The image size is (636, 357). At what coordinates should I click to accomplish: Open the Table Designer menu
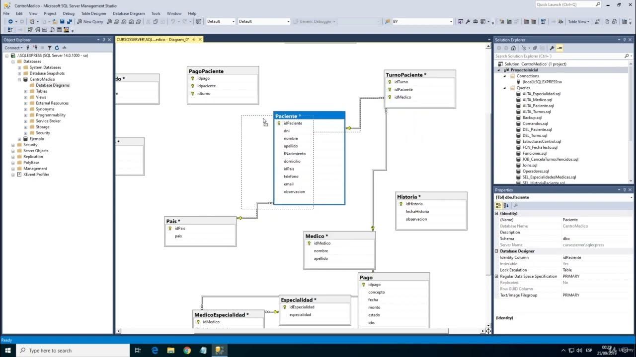coord(93,13)
